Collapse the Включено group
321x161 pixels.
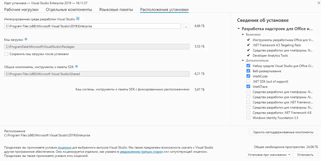tap(243, 35)
